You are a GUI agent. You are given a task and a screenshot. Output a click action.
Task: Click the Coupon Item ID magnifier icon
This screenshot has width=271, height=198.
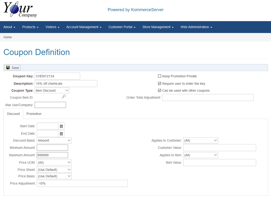coord(64,97)
